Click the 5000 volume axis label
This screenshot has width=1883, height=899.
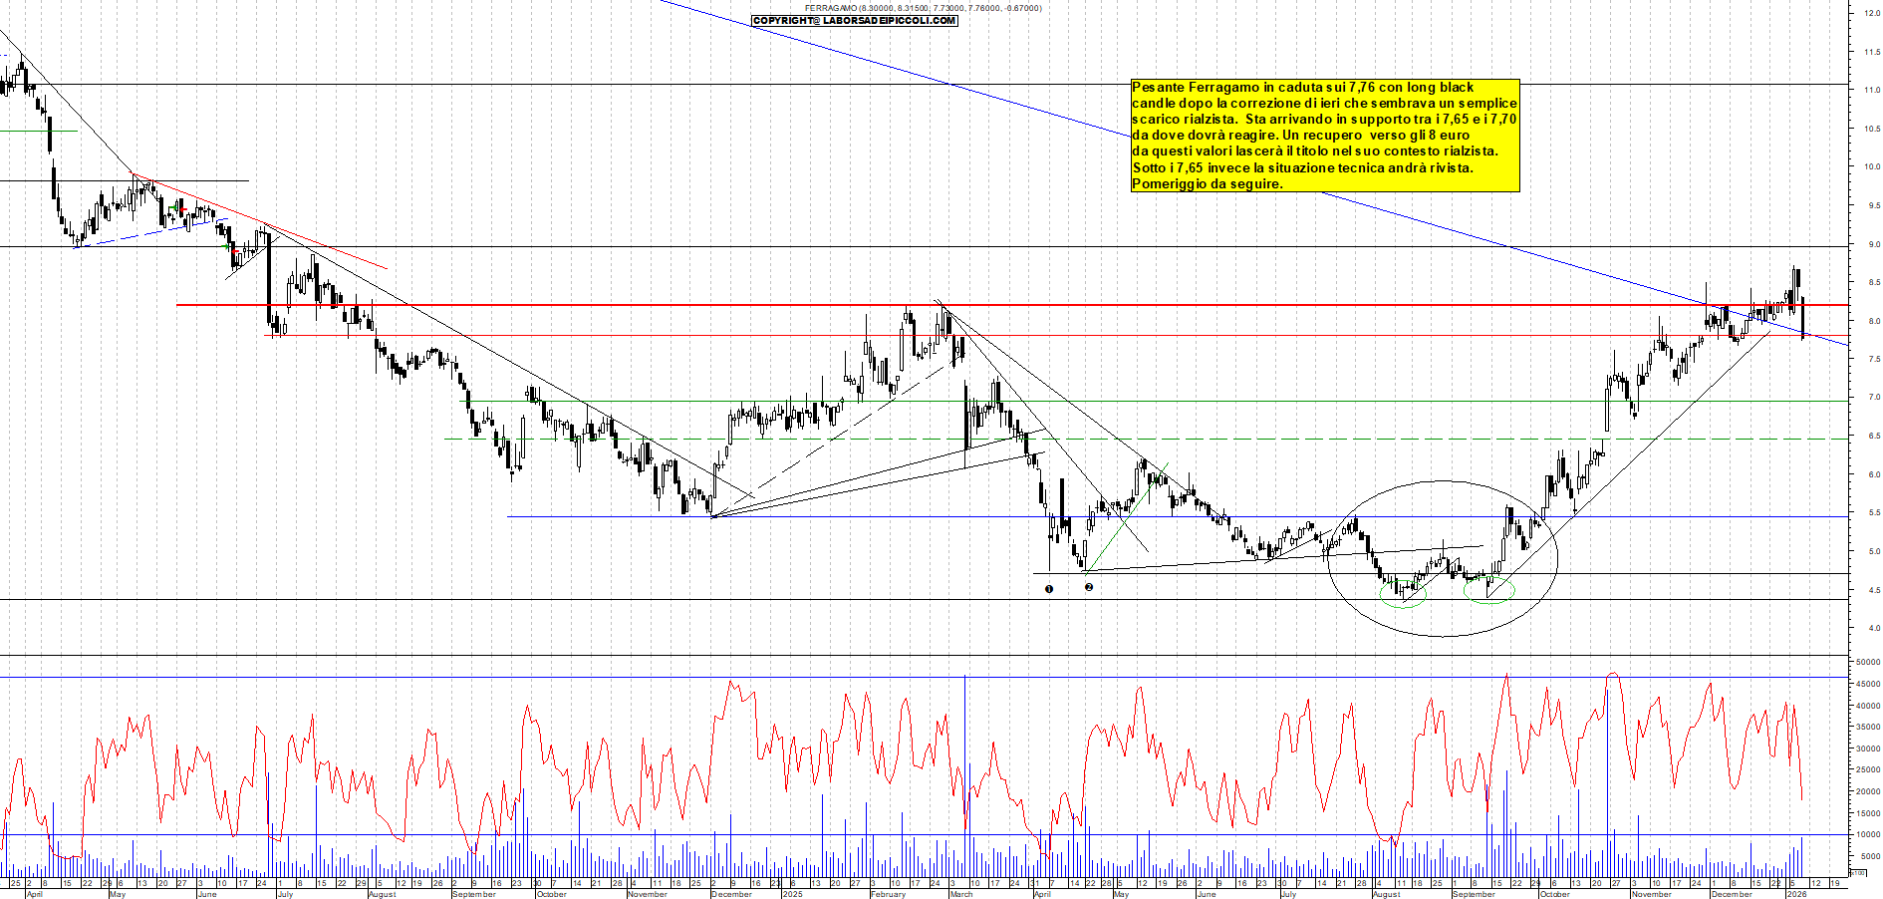coord(1868,856)
